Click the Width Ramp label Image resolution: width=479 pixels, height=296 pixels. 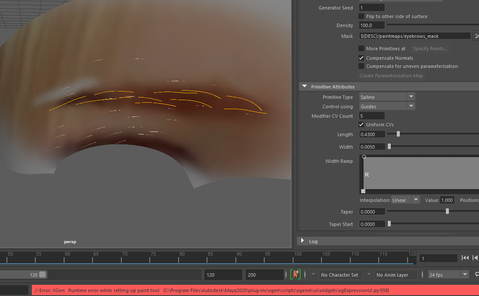pyautogui.click(x=339, y=161)
